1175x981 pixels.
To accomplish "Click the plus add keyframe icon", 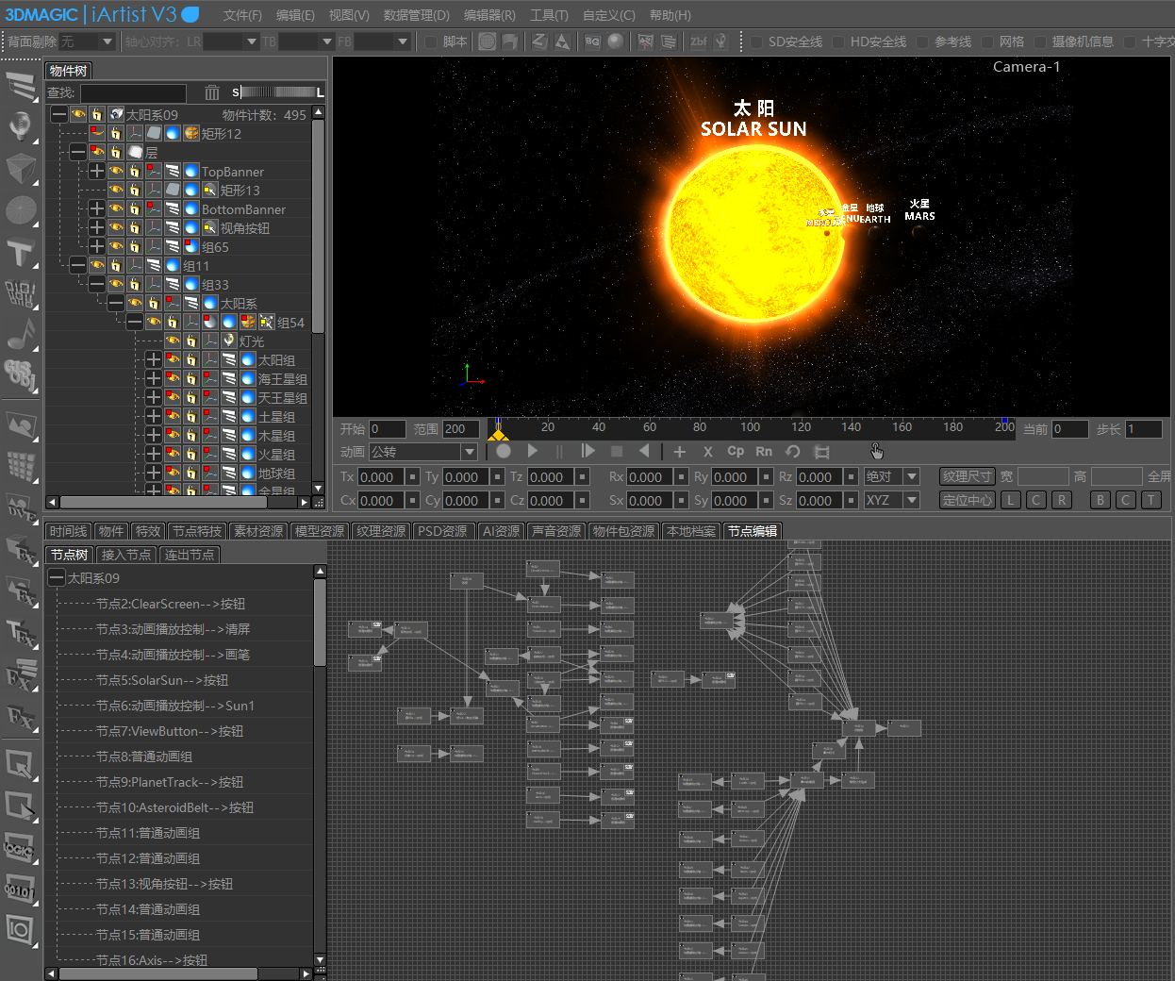I will (x=679, y=452).
